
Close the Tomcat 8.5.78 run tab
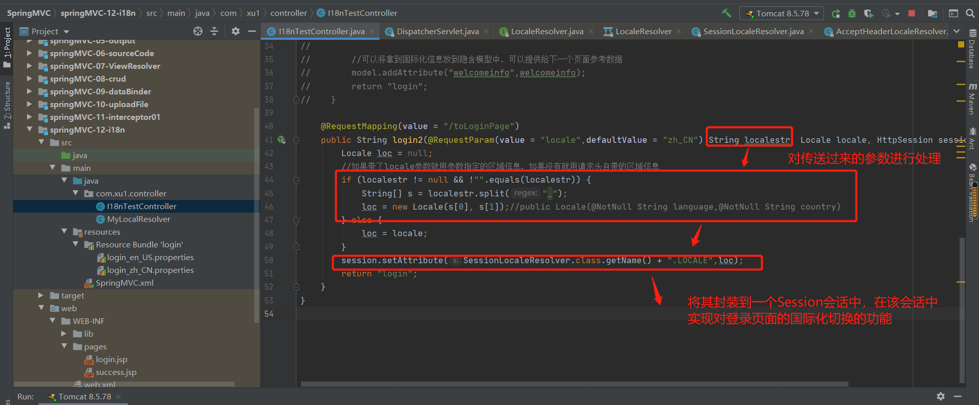(118, 396)
